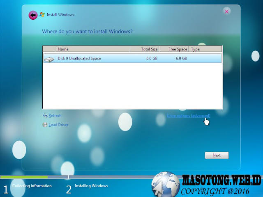This screenshot has height=197, width=263.
Task: Click the Next button
Action: 217,155
